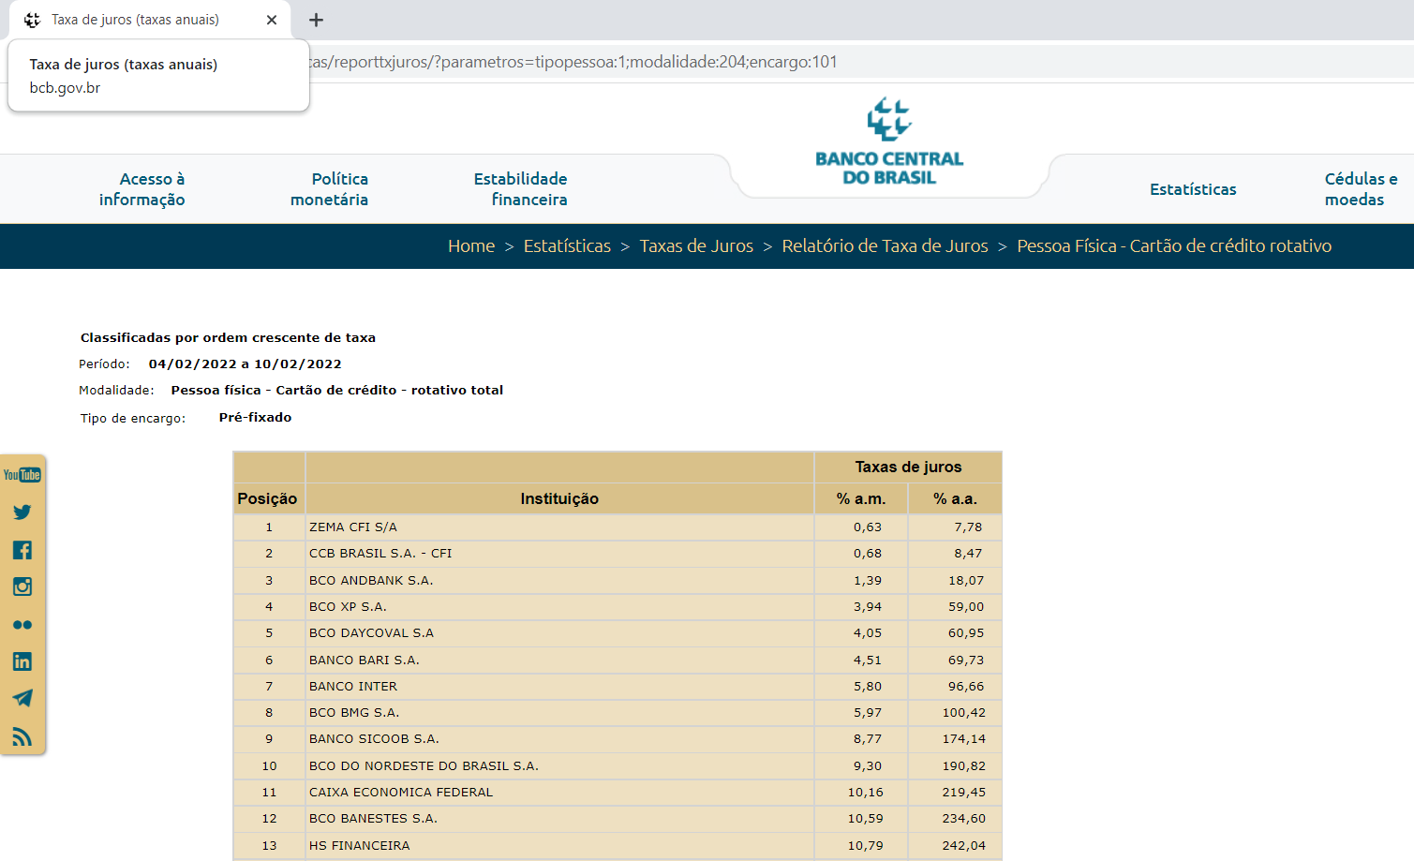1414x861 pixels.
Task: Click annual rate value 69,73
Action: click(x=966, y=661)
